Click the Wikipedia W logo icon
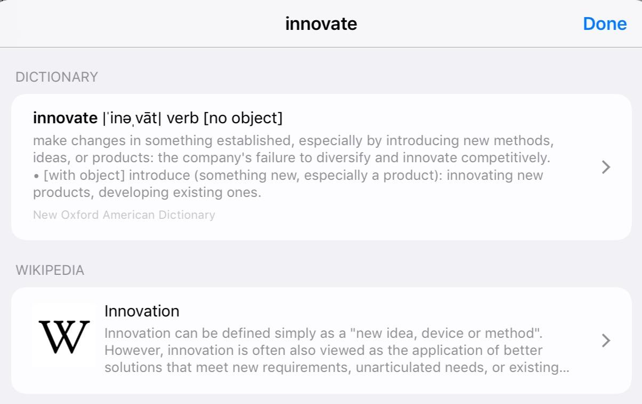Image resolution: width=642 pixels, height=404 pixels. point(64,336)
